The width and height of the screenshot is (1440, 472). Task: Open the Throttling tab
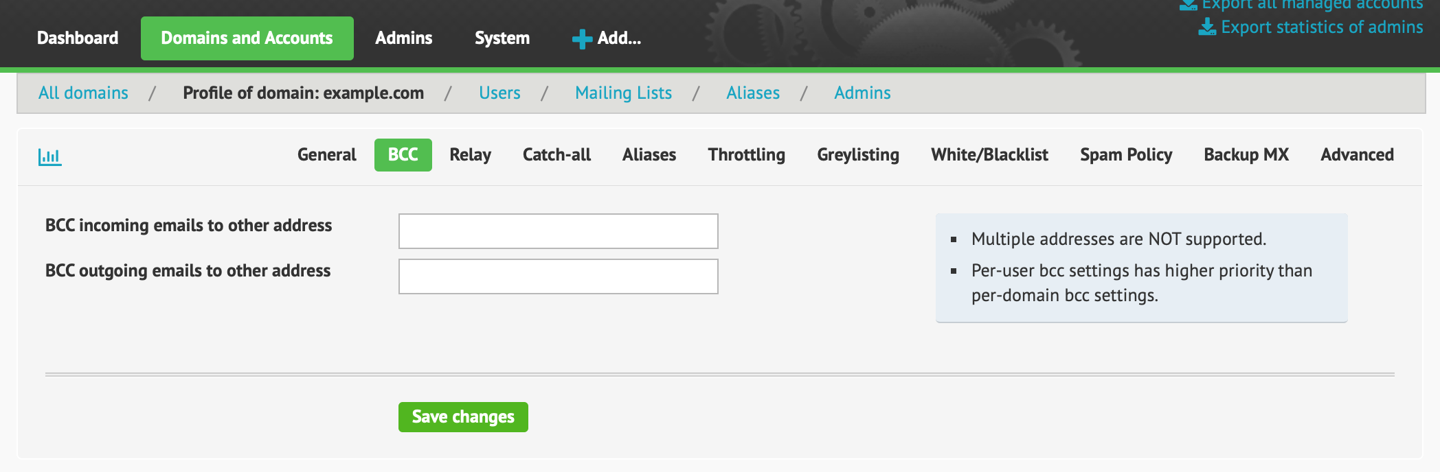(x=747, y=155)
